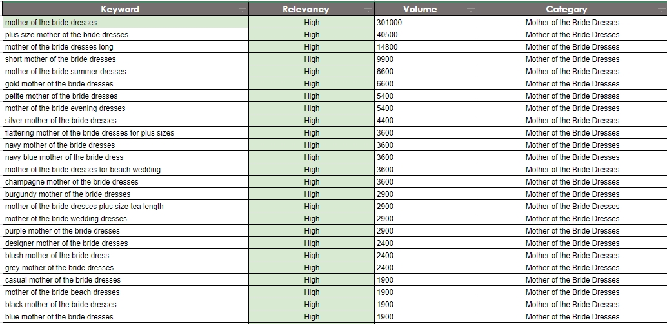Viewport: 667px width, 324px height.
Task: Select the Volume column header
Action: coord(426,9)
